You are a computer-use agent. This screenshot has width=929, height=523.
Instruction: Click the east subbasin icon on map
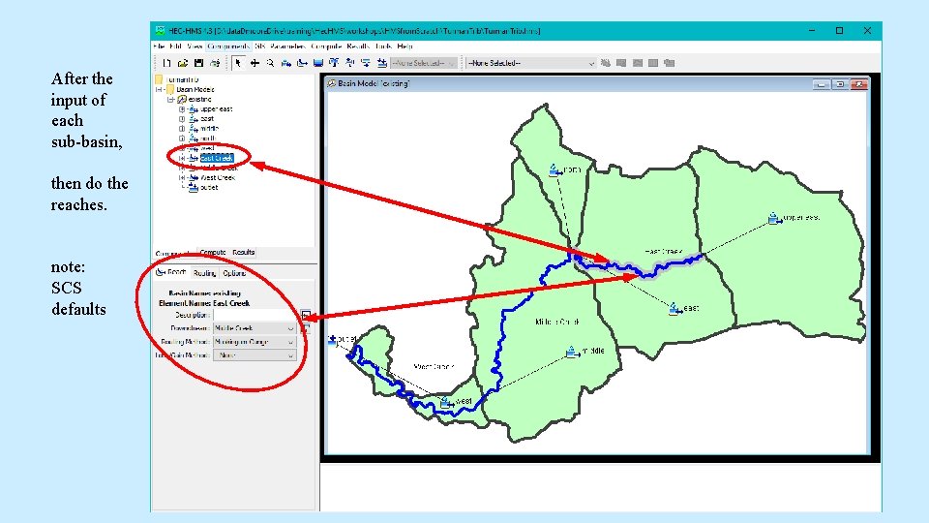674,309
